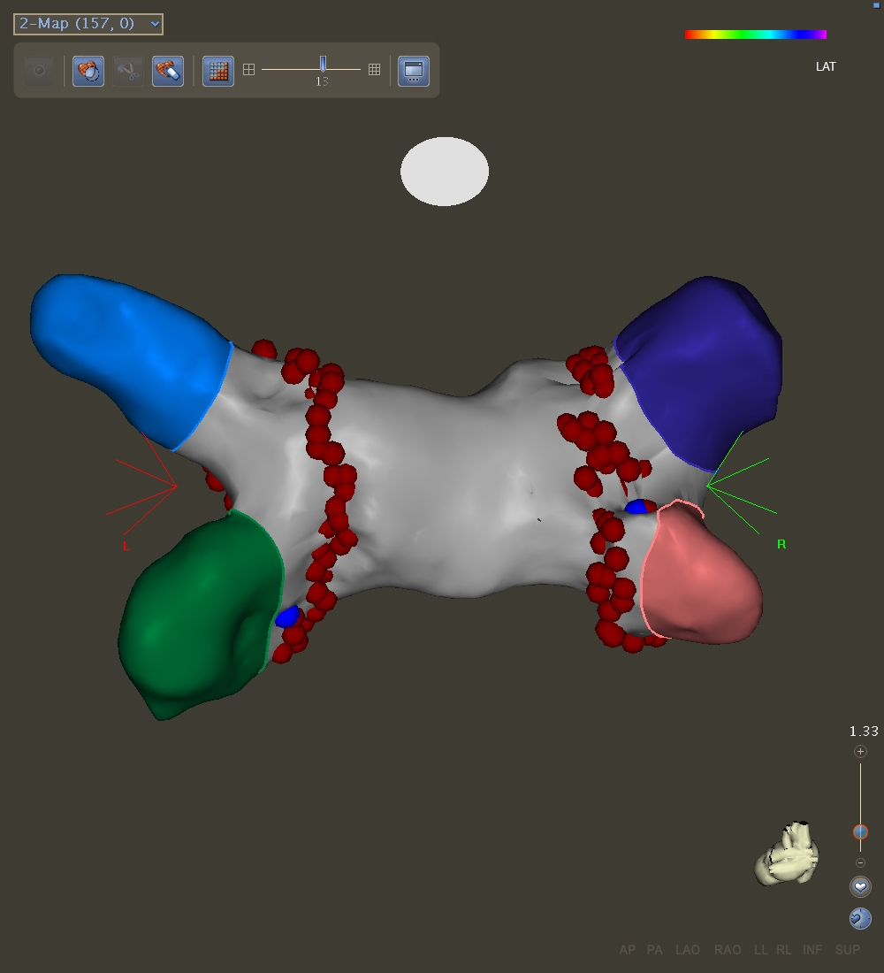Open the window display options icon
The height and width of the screenshot is (973, 884).
pos(414,71)
